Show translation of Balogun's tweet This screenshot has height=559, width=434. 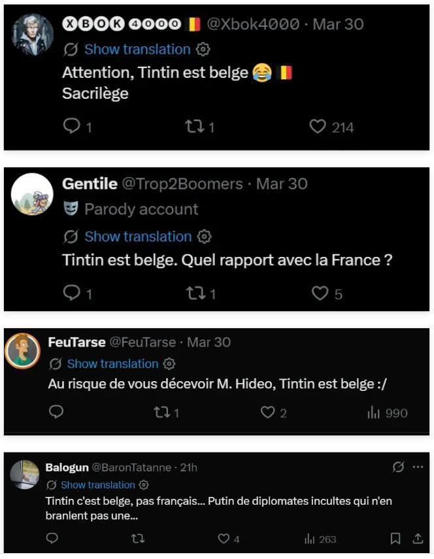point(97,485)
